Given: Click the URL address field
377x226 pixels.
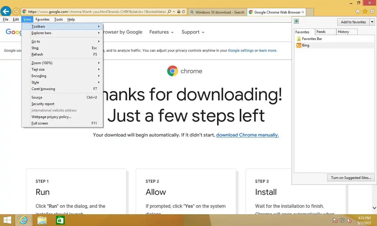Looking at the screenshot, I should coord(97,12).
